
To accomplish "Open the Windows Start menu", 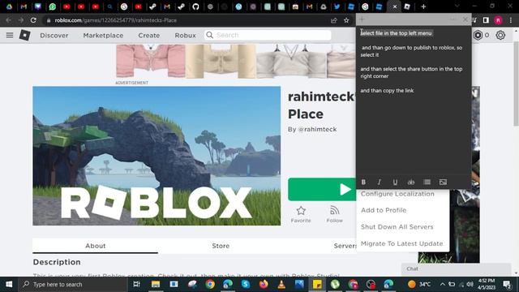I will (9, 285).
